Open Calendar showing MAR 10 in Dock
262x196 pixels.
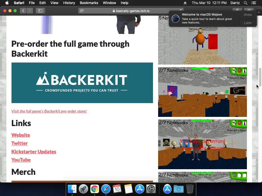pos(117,189)
